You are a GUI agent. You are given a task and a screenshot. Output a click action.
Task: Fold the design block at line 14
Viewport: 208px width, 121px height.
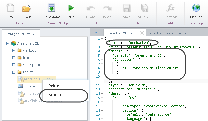pyautogui.click(x=102, y=94)
